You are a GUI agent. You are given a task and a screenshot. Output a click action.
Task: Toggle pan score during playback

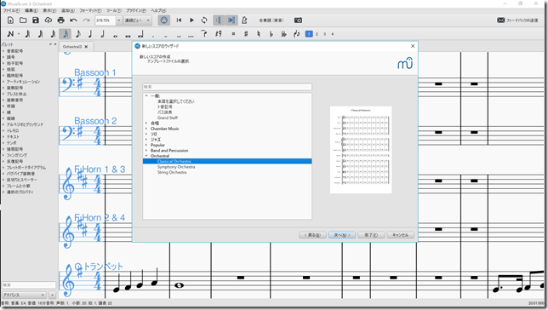tap(231, 20)
